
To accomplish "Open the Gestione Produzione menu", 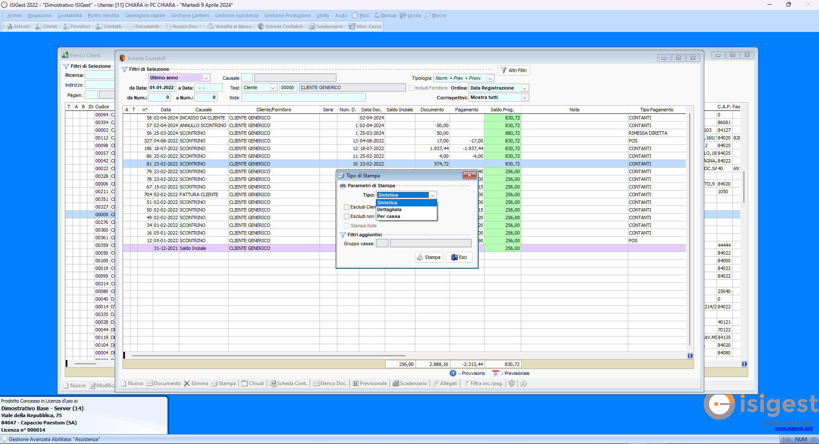I will 287,15.
